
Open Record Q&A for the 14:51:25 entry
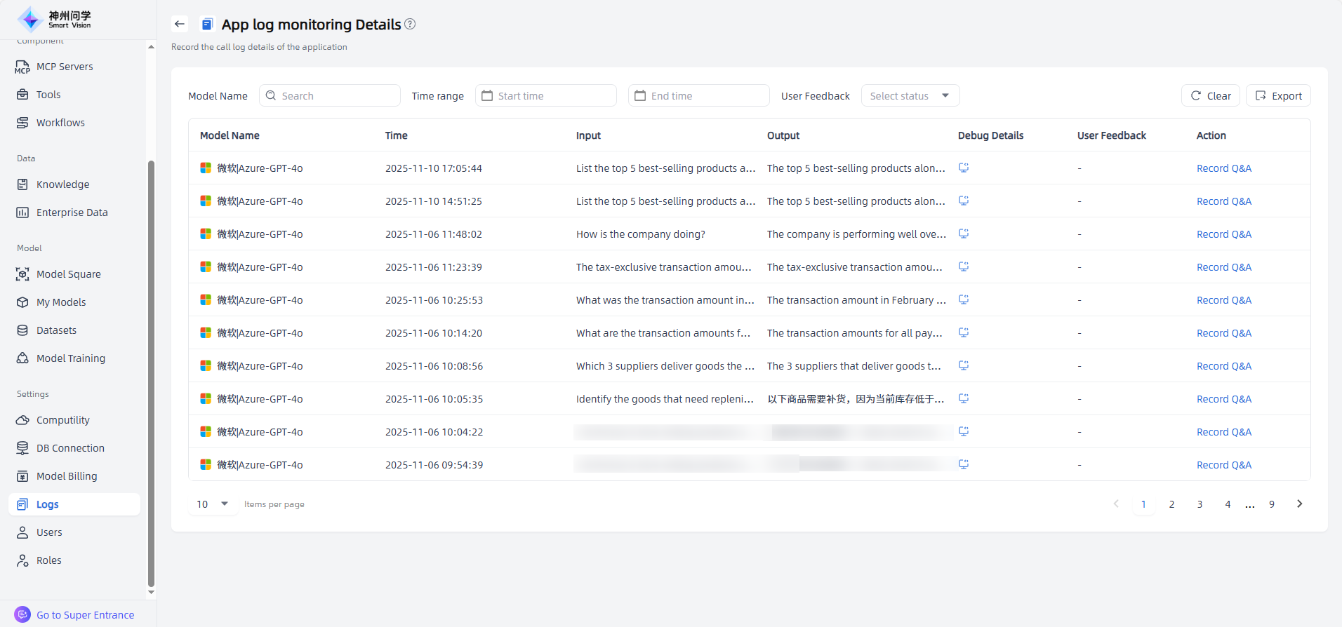pyautogui.click(x=1223, y=201)
